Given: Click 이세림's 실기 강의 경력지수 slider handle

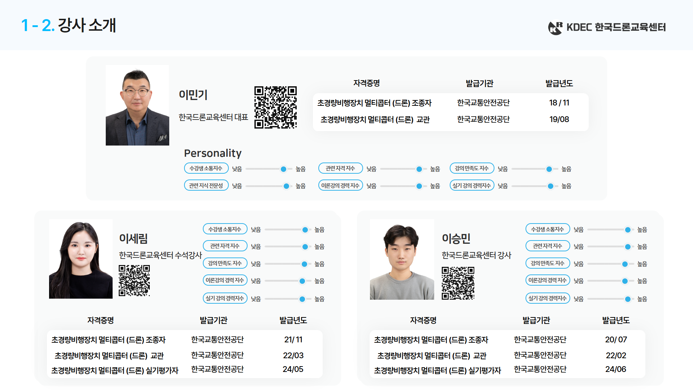Looking at the screenshot, I should point(302,299).
